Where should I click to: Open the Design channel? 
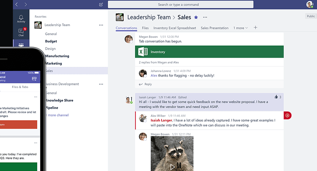pos(50,49)
